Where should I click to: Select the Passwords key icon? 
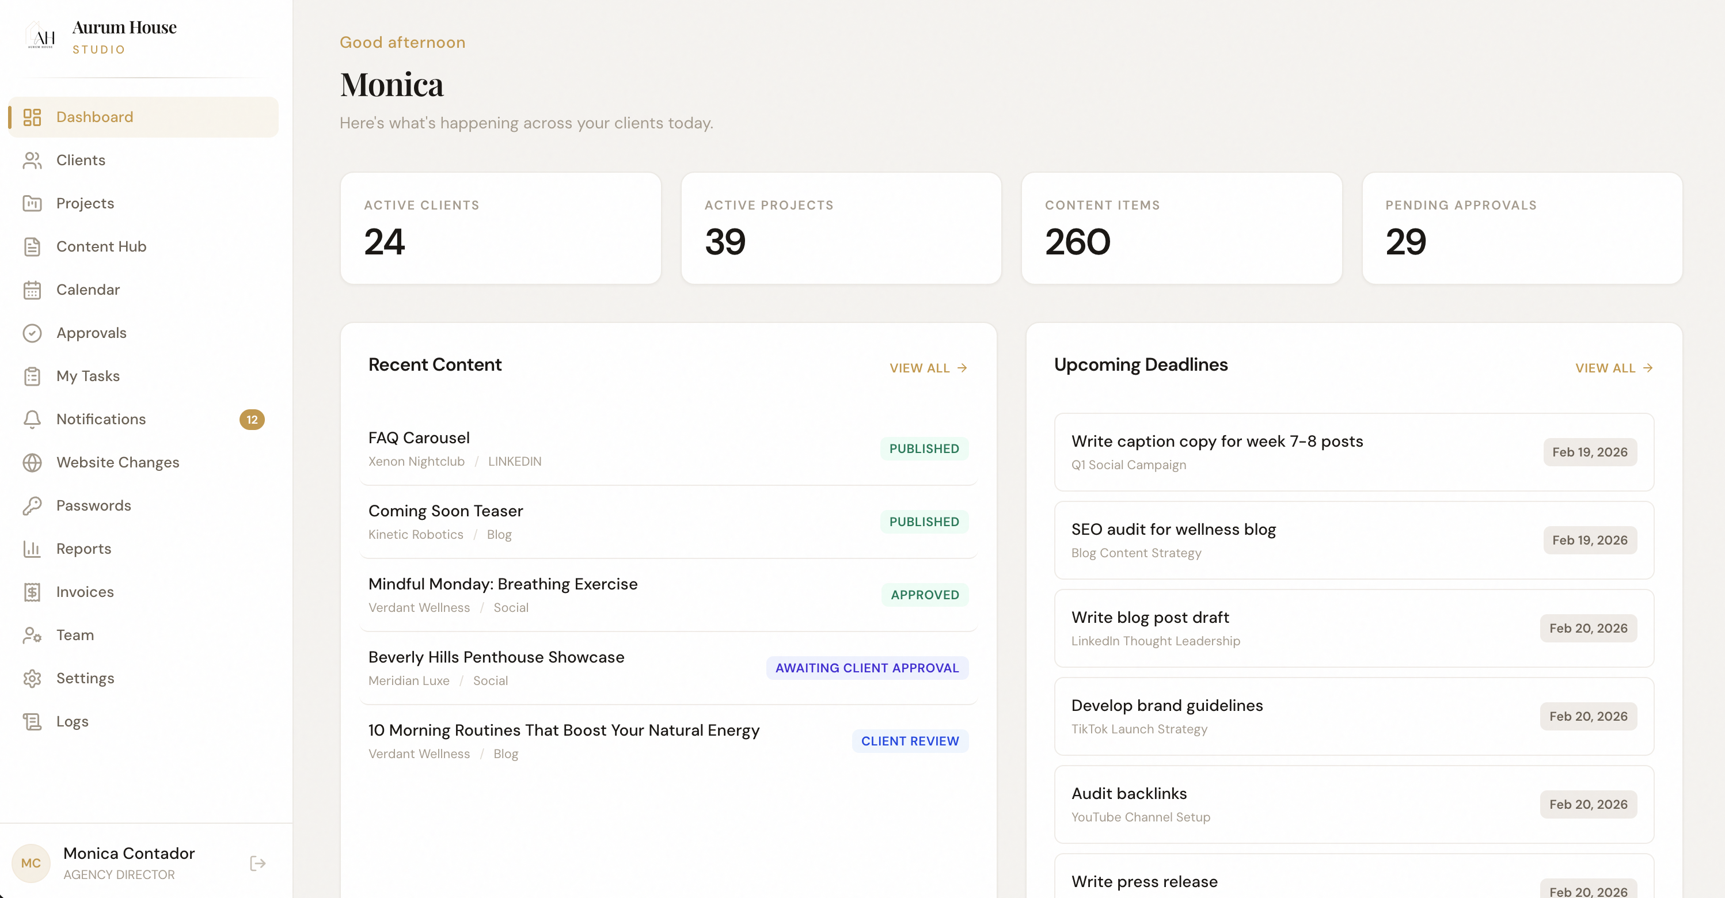click(x=33, y=505)
